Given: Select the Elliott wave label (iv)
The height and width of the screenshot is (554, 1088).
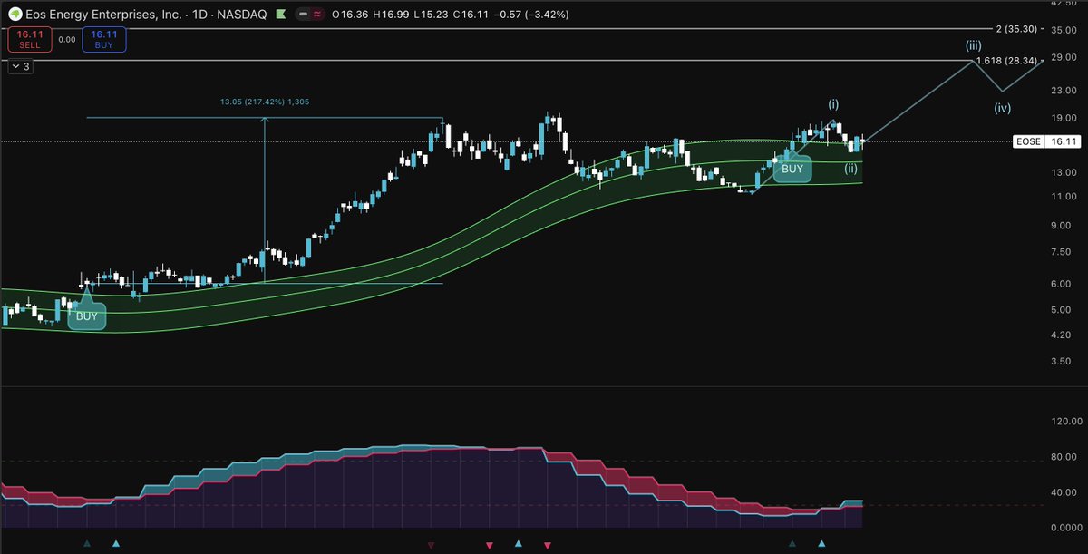Looking at the screenshot, I should pyautogui.click(x=1002, y=107).
